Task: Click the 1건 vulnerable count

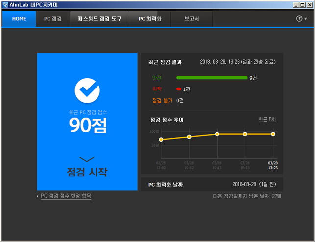Action: click(187, 89)
